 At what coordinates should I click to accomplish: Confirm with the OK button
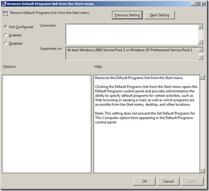pyautogui.click(x=144, y=181)
